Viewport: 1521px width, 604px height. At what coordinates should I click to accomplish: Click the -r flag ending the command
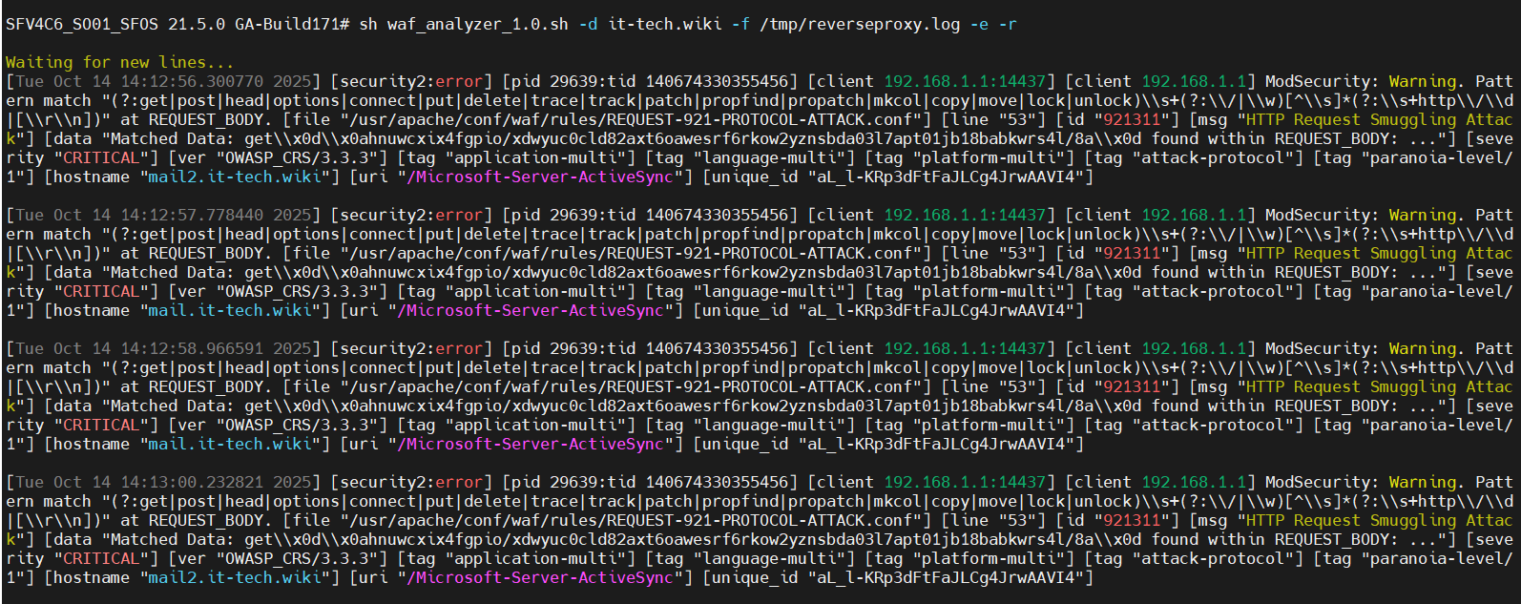point(1008,25)
